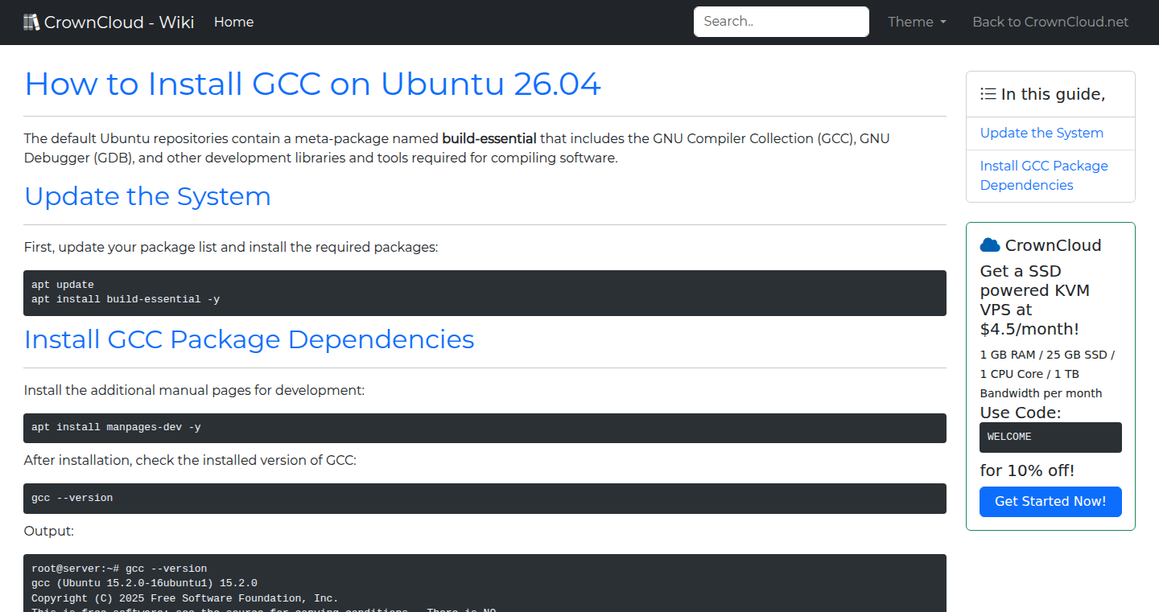Click the 'apt update' command line
This screenshot has height=612, width=1159.
pyautogui.click(x=63, y=285)
